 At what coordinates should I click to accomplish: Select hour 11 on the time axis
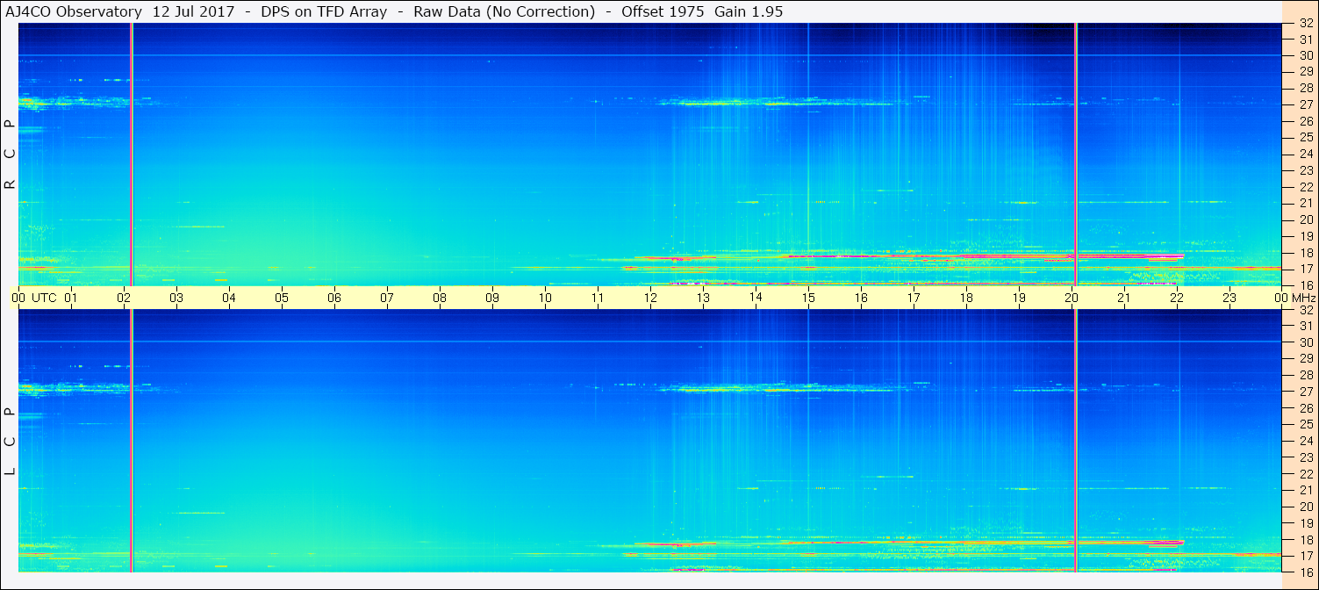(x=598, y=298)
